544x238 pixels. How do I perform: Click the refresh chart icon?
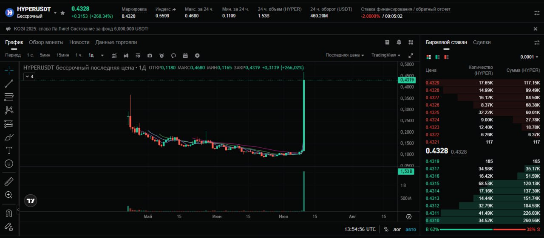point(173,56)
